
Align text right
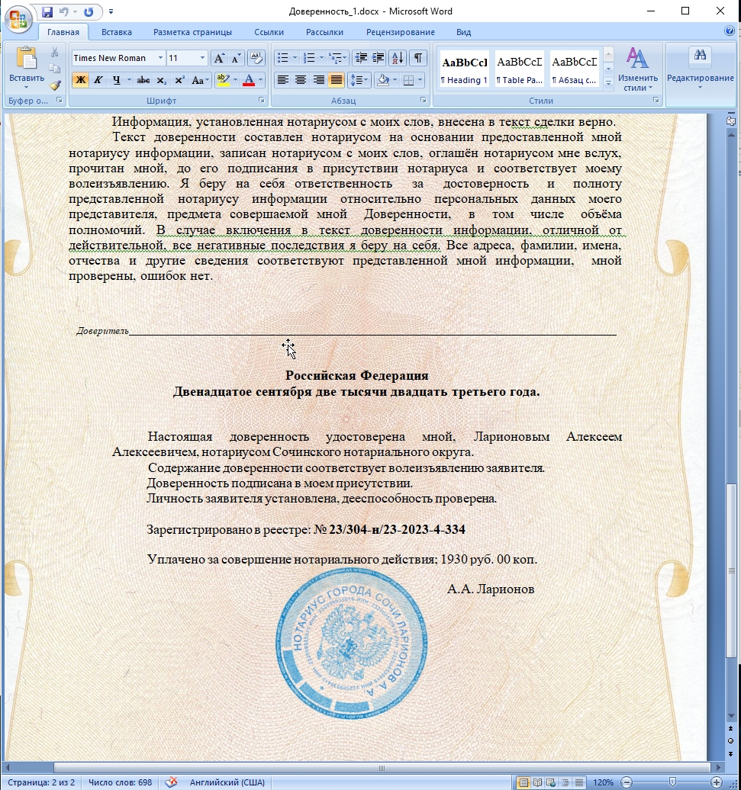pyautogui.click(x=318, y=80)
